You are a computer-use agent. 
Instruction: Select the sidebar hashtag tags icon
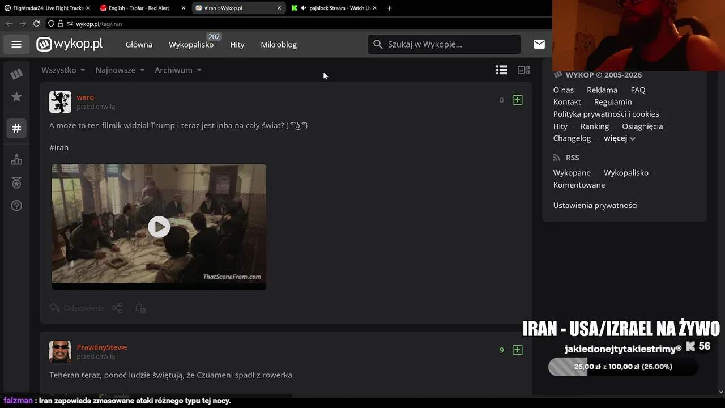click(x=16, y=128)
